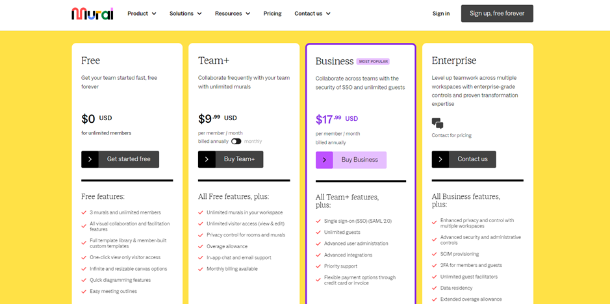
Task: Click the Enterprise plan heading
Action: (454, 60)
